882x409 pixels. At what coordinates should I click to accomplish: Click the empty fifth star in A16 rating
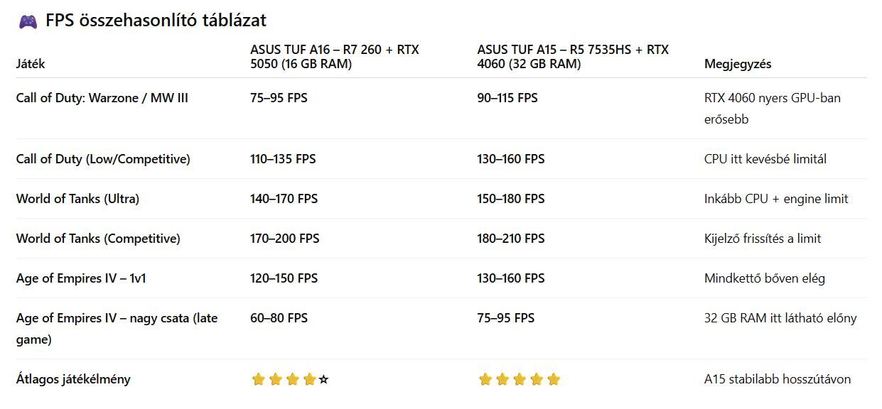coord(324,380)
